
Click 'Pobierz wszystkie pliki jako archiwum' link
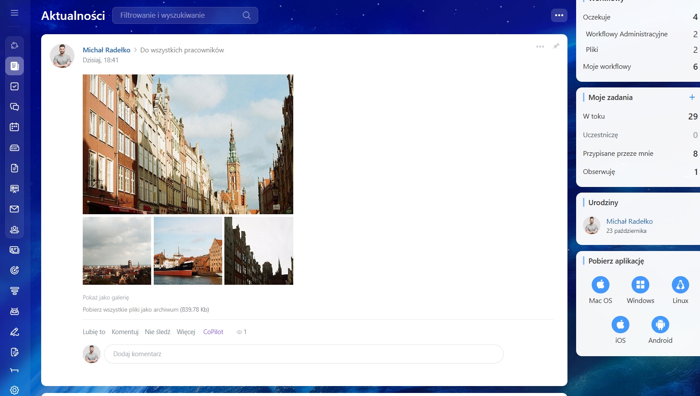(146, 309)
